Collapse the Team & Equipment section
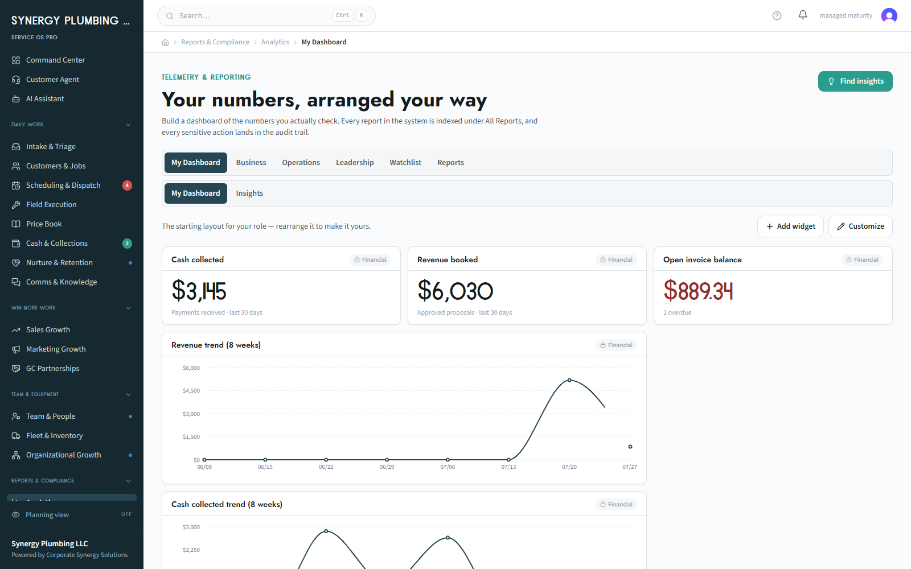This screenshot has height=569, width=911. pos(128,394)
